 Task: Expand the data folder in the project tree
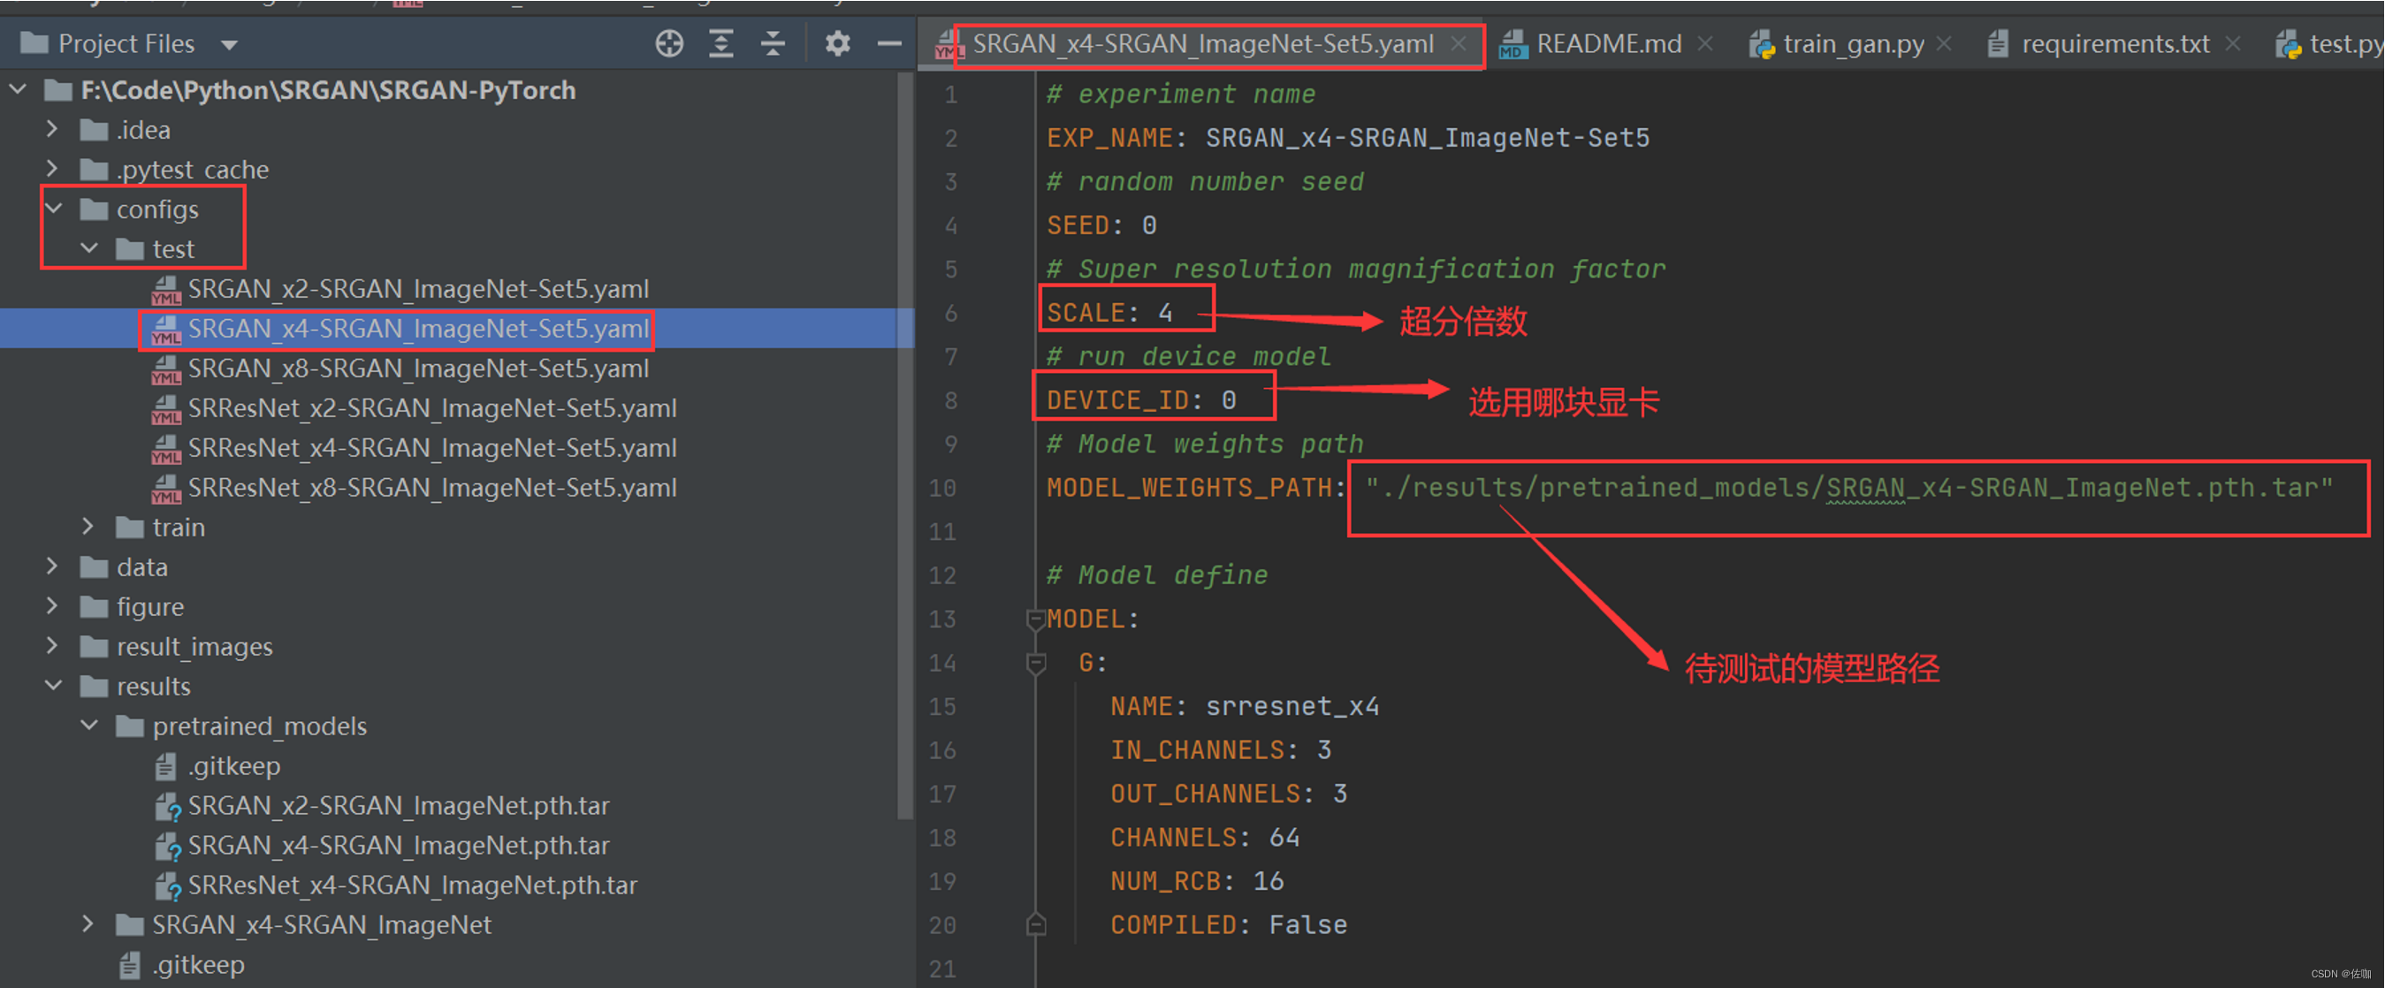[x=53, y=566]
